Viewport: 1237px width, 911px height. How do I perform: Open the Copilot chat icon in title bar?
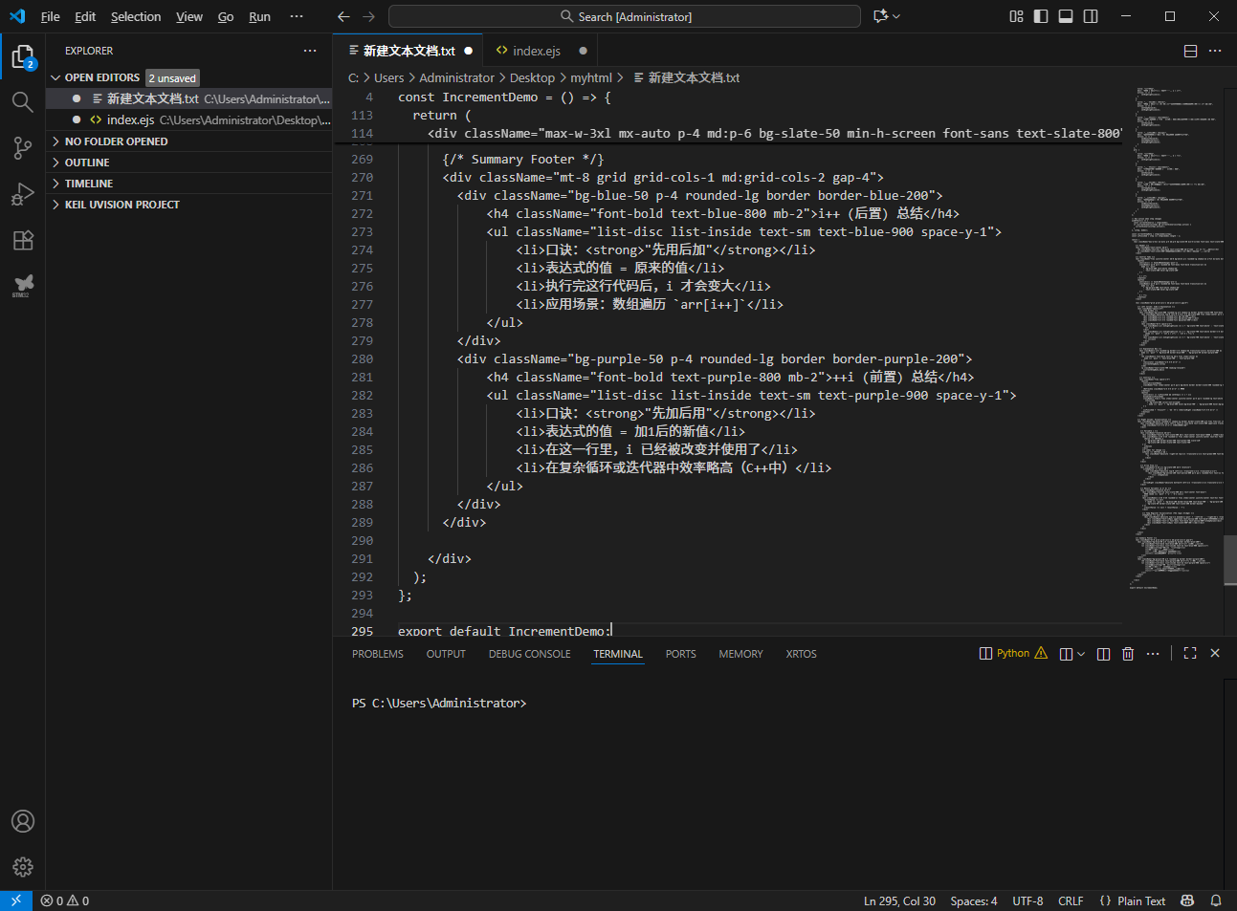tap(881, 16)
